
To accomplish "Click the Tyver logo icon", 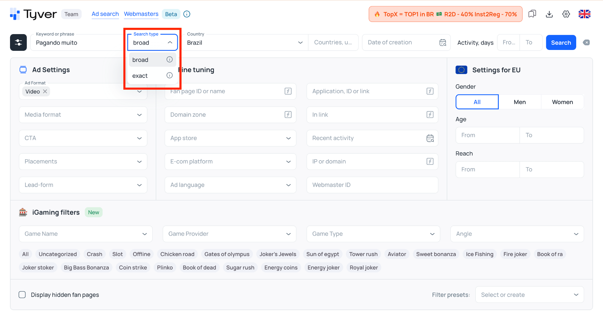I will (x=15, y=14).
